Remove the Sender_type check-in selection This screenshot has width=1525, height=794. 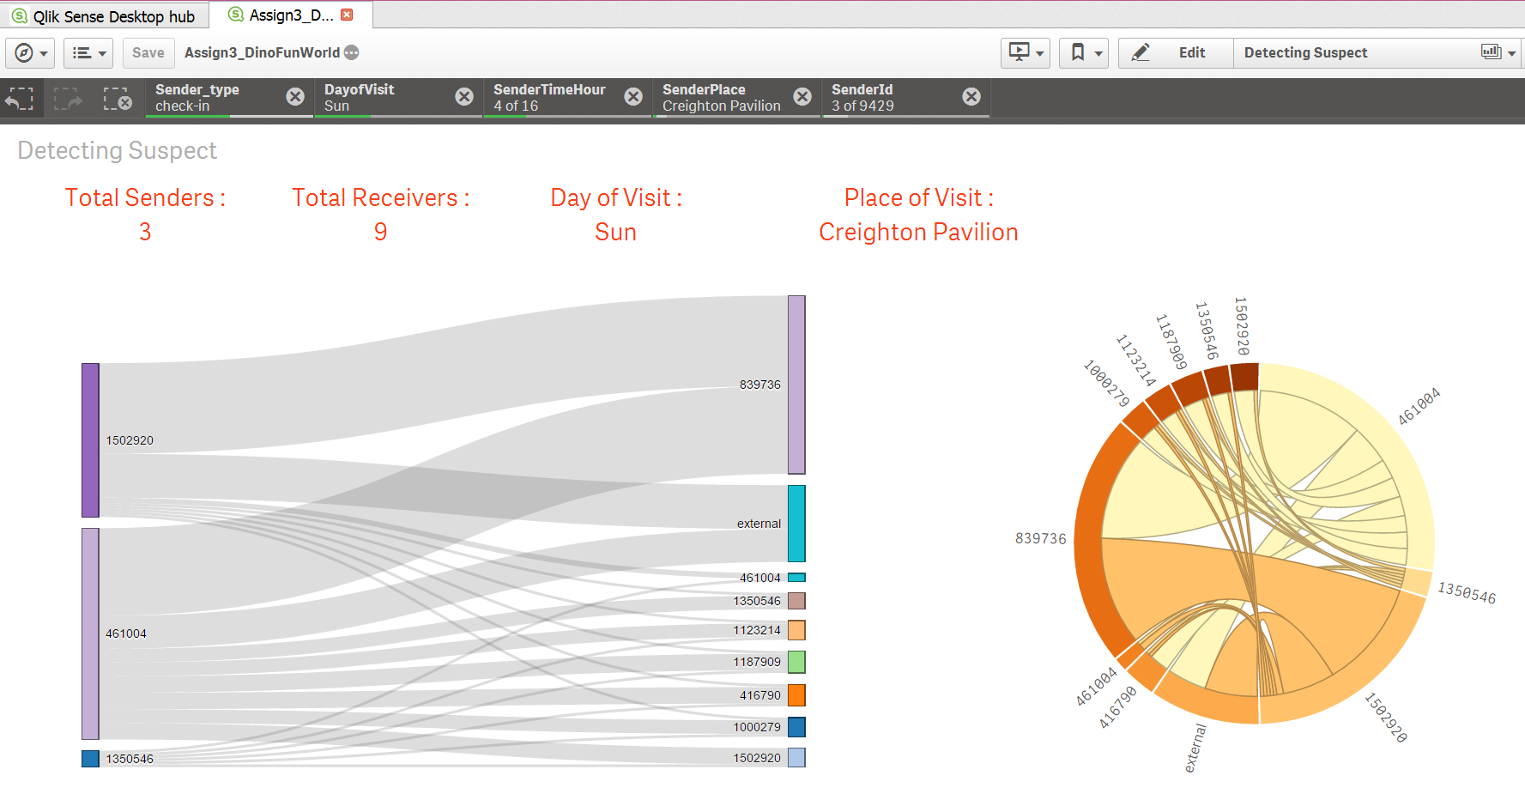(x=295, y=96)
